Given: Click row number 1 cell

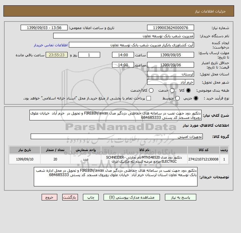Looking at the screenshot, I should coord(224,159).
